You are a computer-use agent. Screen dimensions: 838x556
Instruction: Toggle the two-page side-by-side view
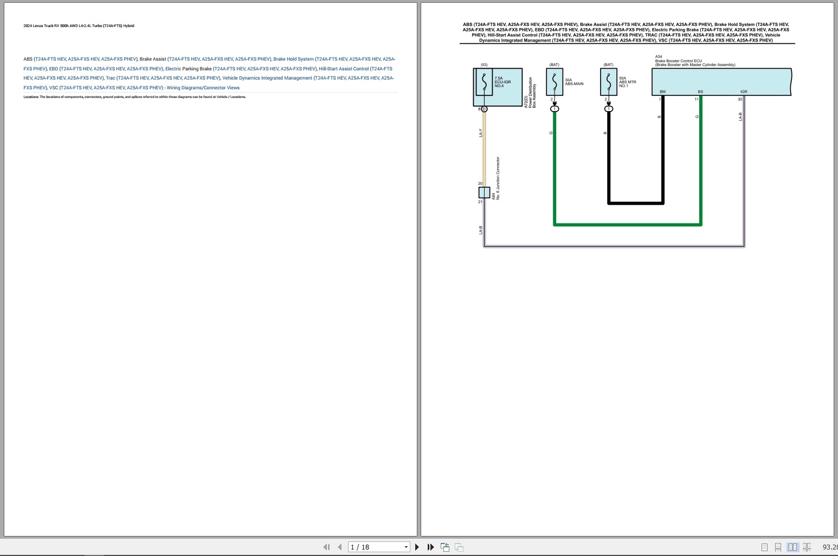tap(792, 547)
